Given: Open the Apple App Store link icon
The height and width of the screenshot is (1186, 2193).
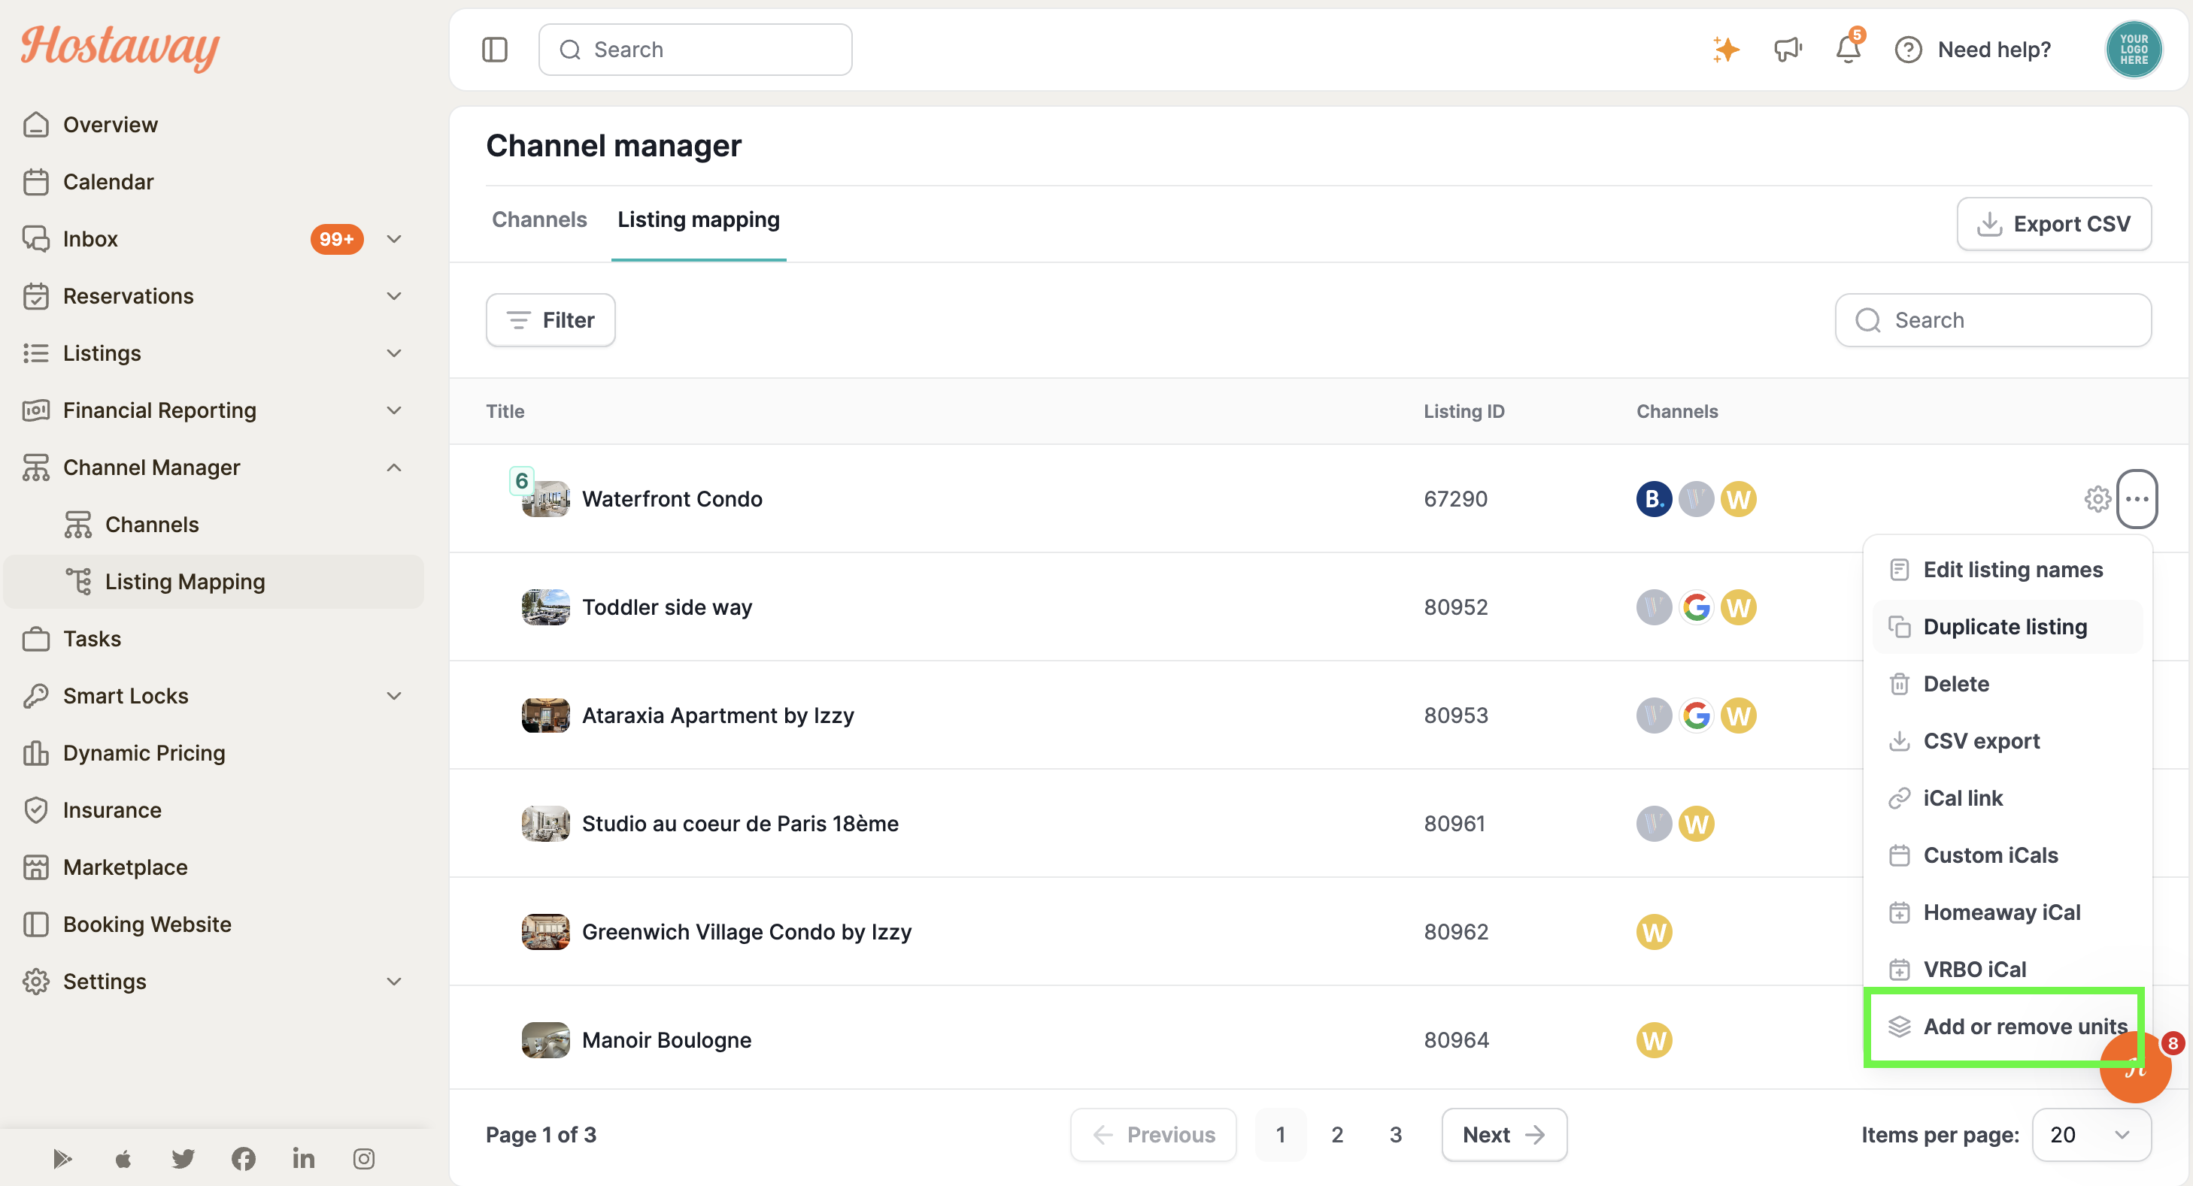Looking at the screenshot, I should pyautogui.click(x=123, y=1158).
